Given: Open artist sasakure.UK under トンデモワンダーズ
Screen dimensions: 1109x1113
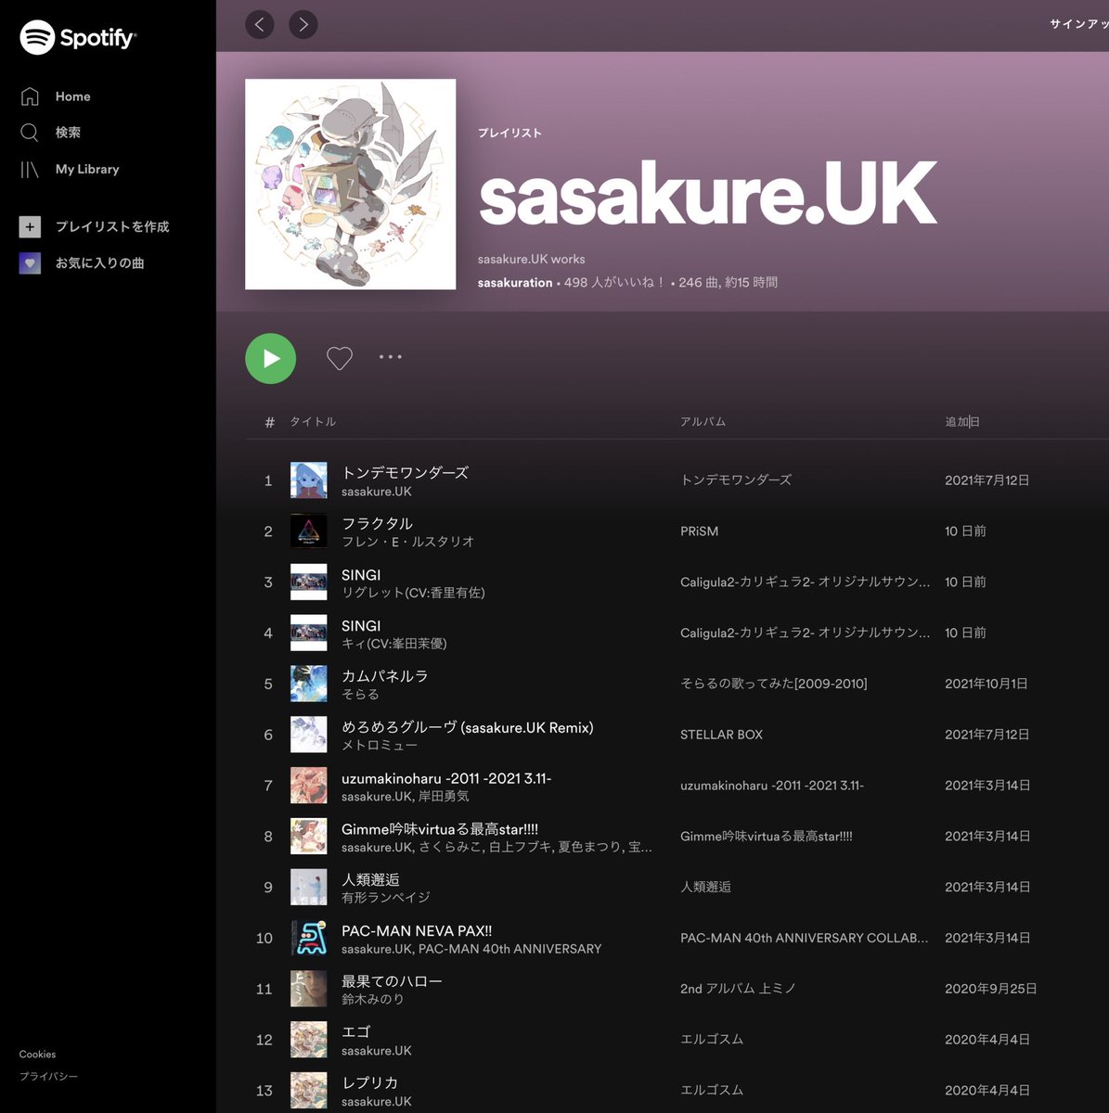Looking at the screenshot, I should (376, 492).
